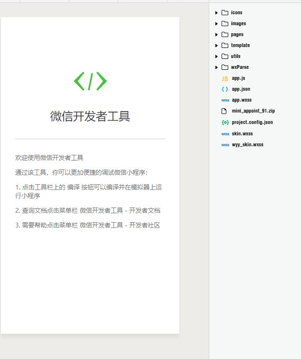Click the wxss icon of skin.wxss
Image resolution: width=301 pixels, height=359 pixels.
pos(225,134)
